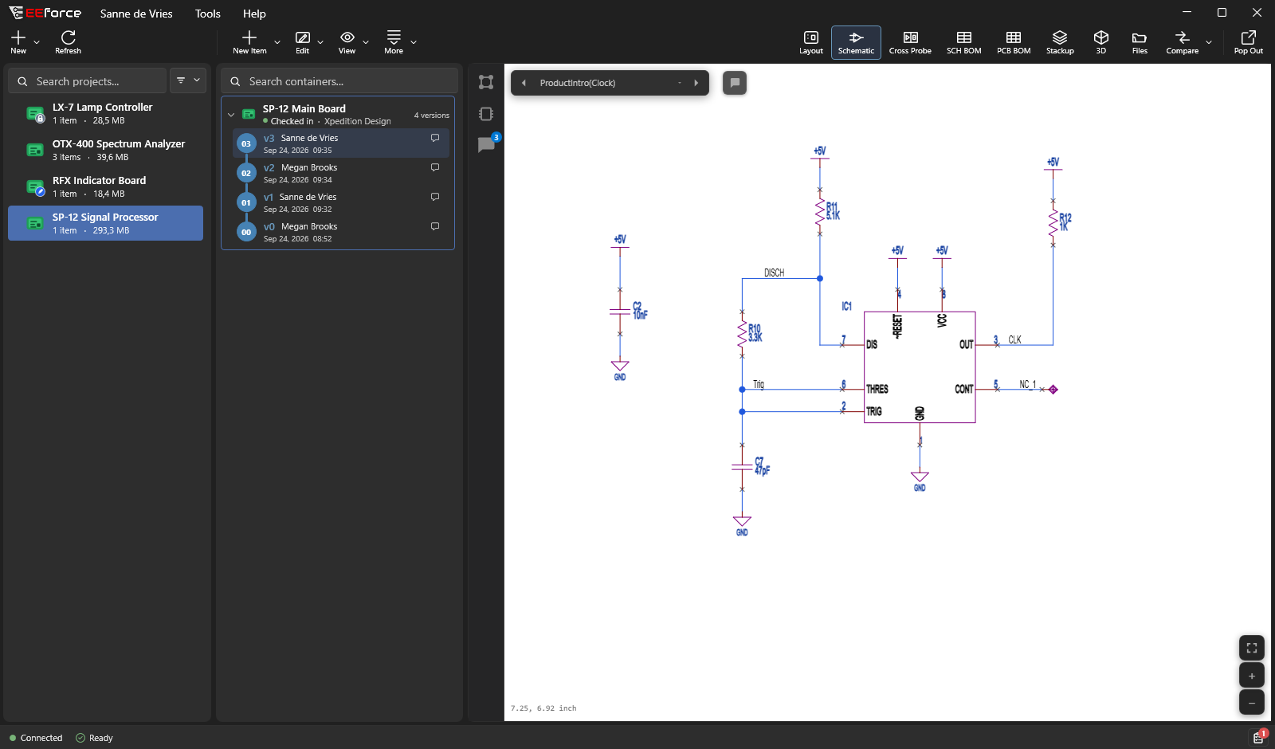
Task: Select the Schematic view button
Action: [856, 42]
